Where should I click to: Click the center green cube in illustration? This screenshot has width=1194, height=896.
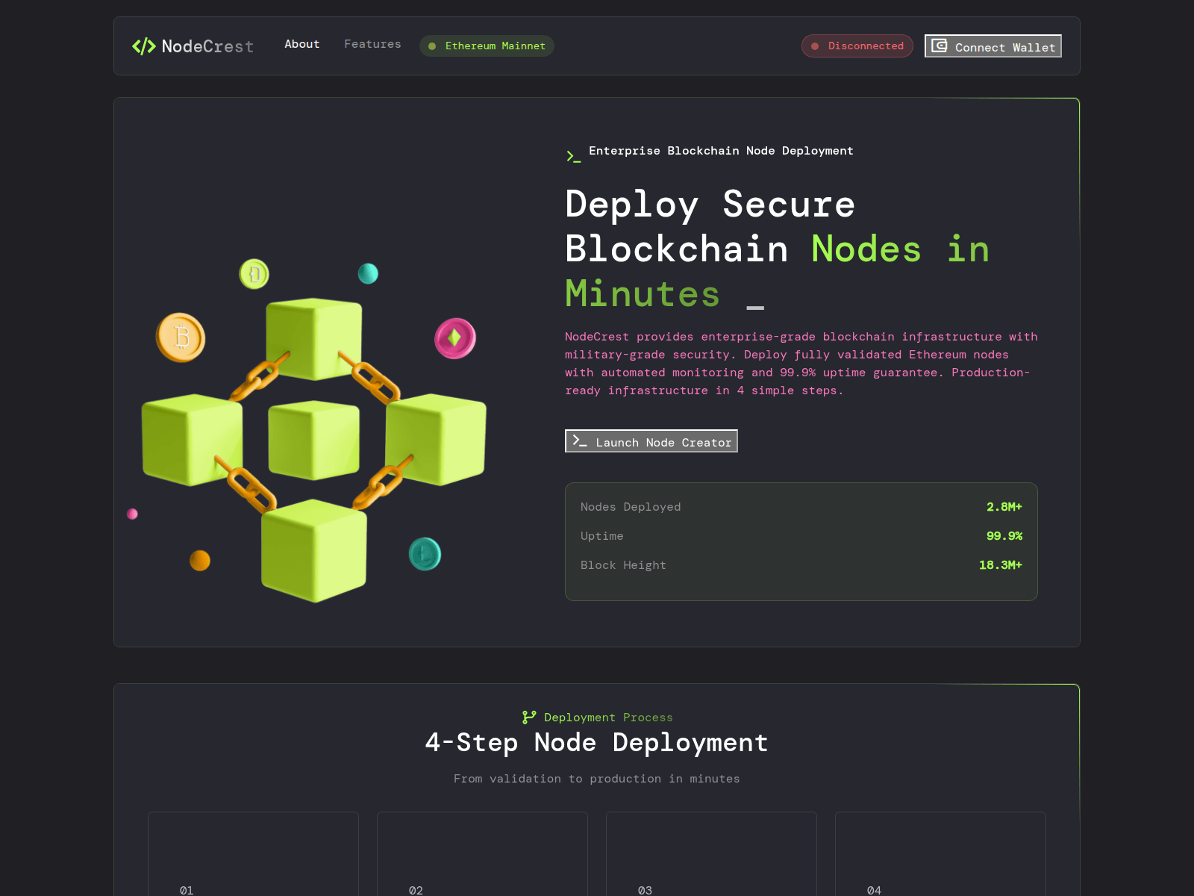pyautogui.click(x=313, y=441)
